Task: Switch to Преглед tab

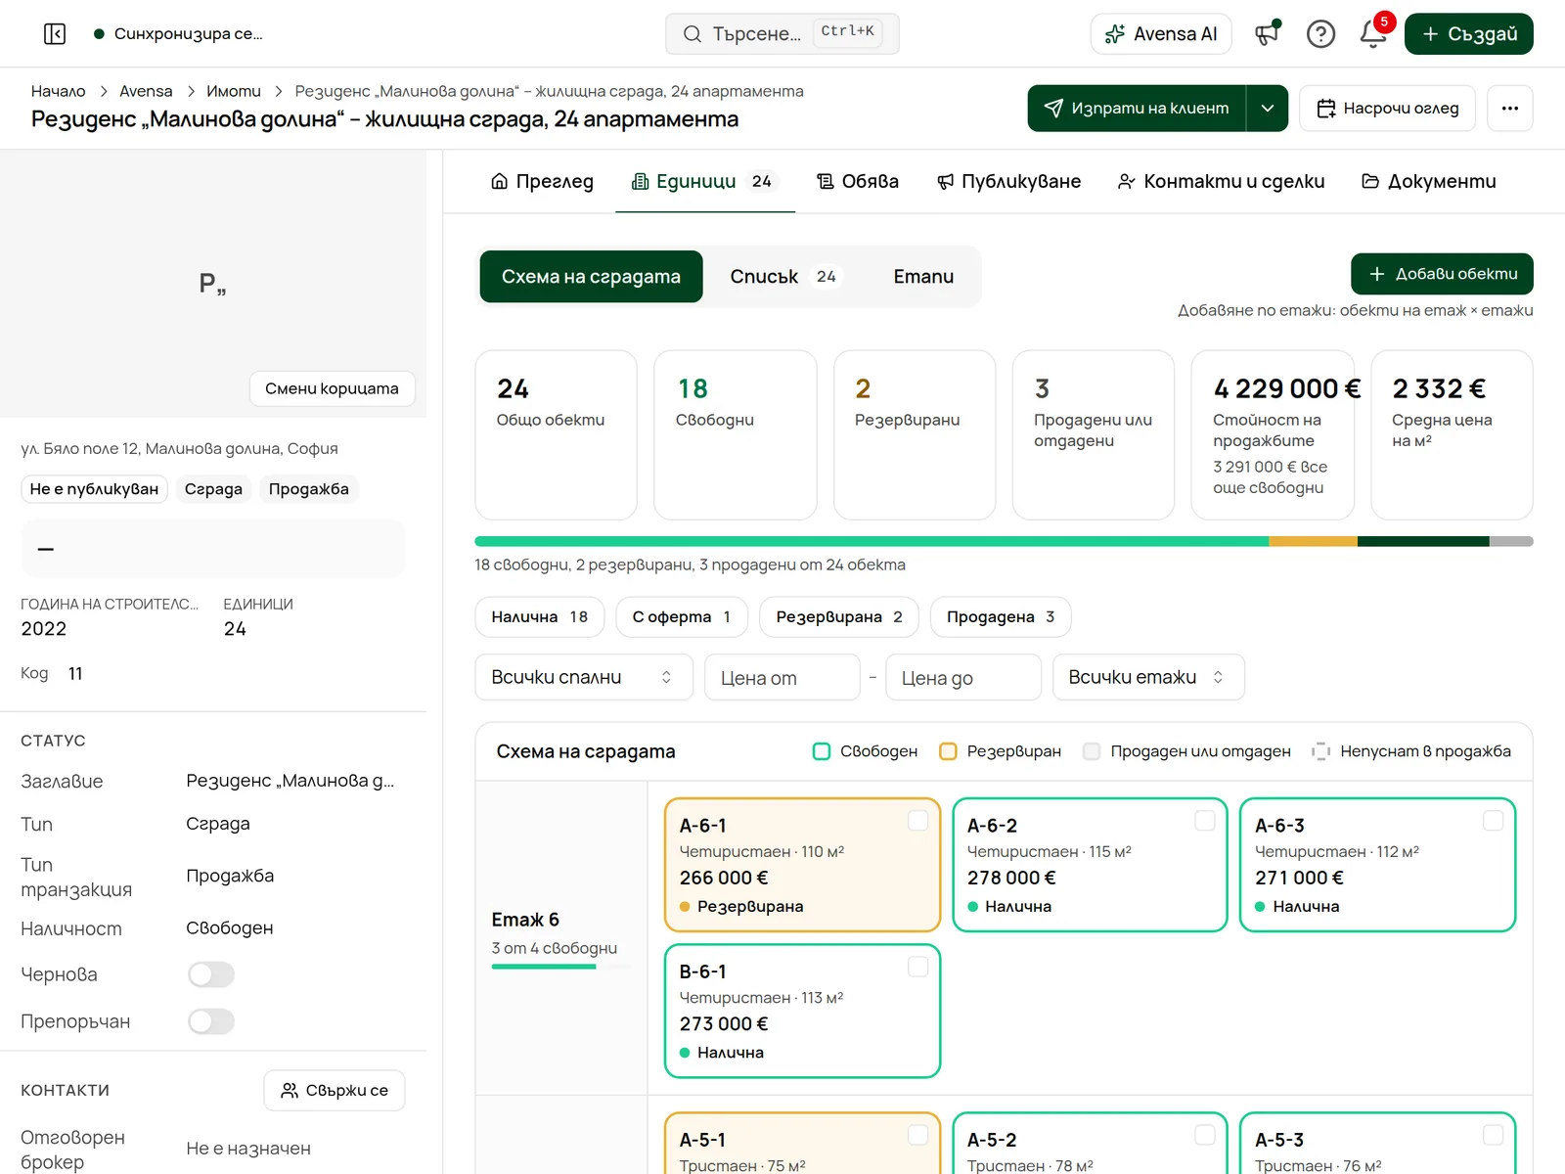Action: (542, 181)
